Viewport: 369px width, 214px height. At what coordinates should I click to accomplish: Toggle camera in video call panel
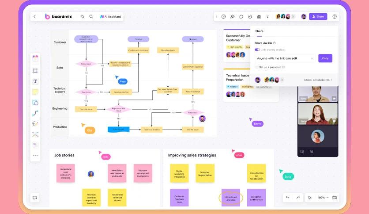302,152
